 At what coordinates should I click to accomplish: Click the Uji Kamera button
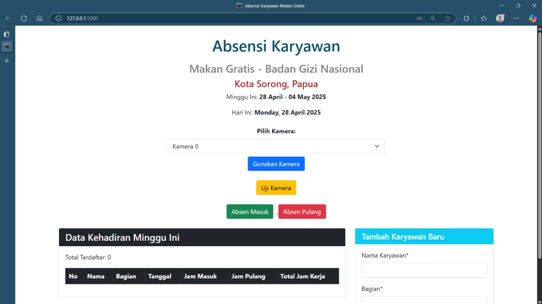(x=276, y=188)
